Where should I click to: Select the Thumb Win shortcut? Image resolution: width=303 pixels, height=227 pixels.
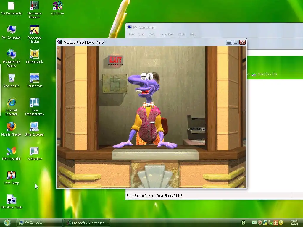point(34,81)
